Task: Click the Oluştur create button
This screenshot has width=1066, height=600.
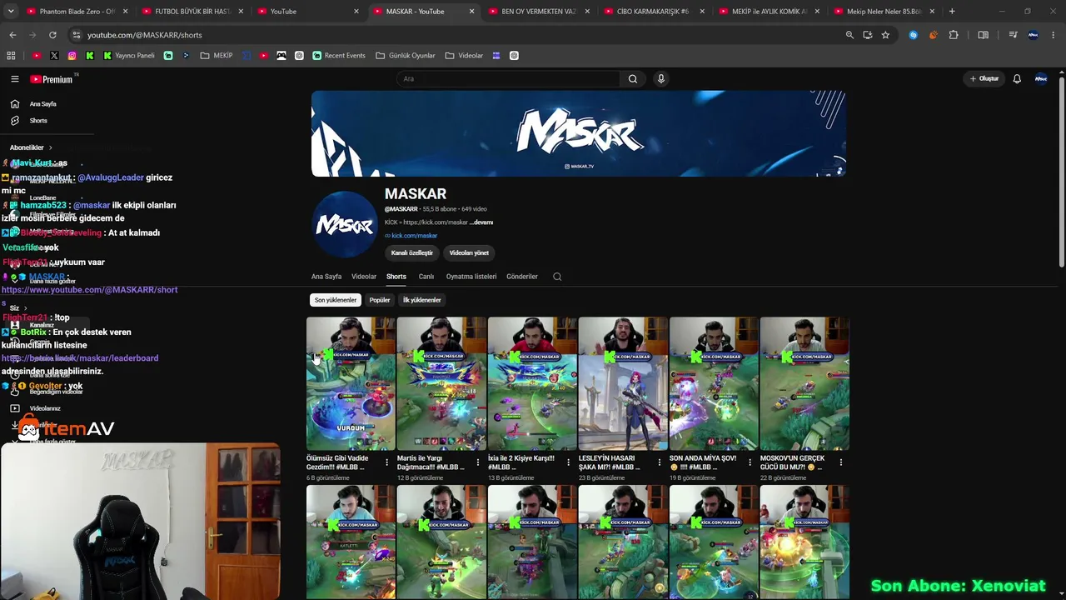Action: (x=984, y=79)
